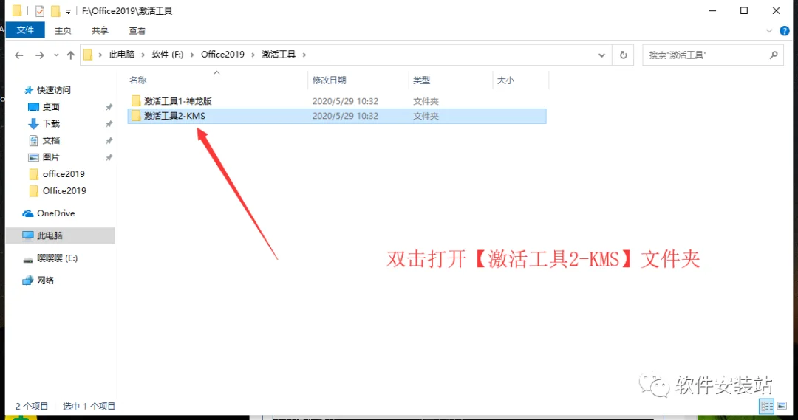Click the pin icon beside 桌面
Viewport: 798px width, 420px height.
109,107
